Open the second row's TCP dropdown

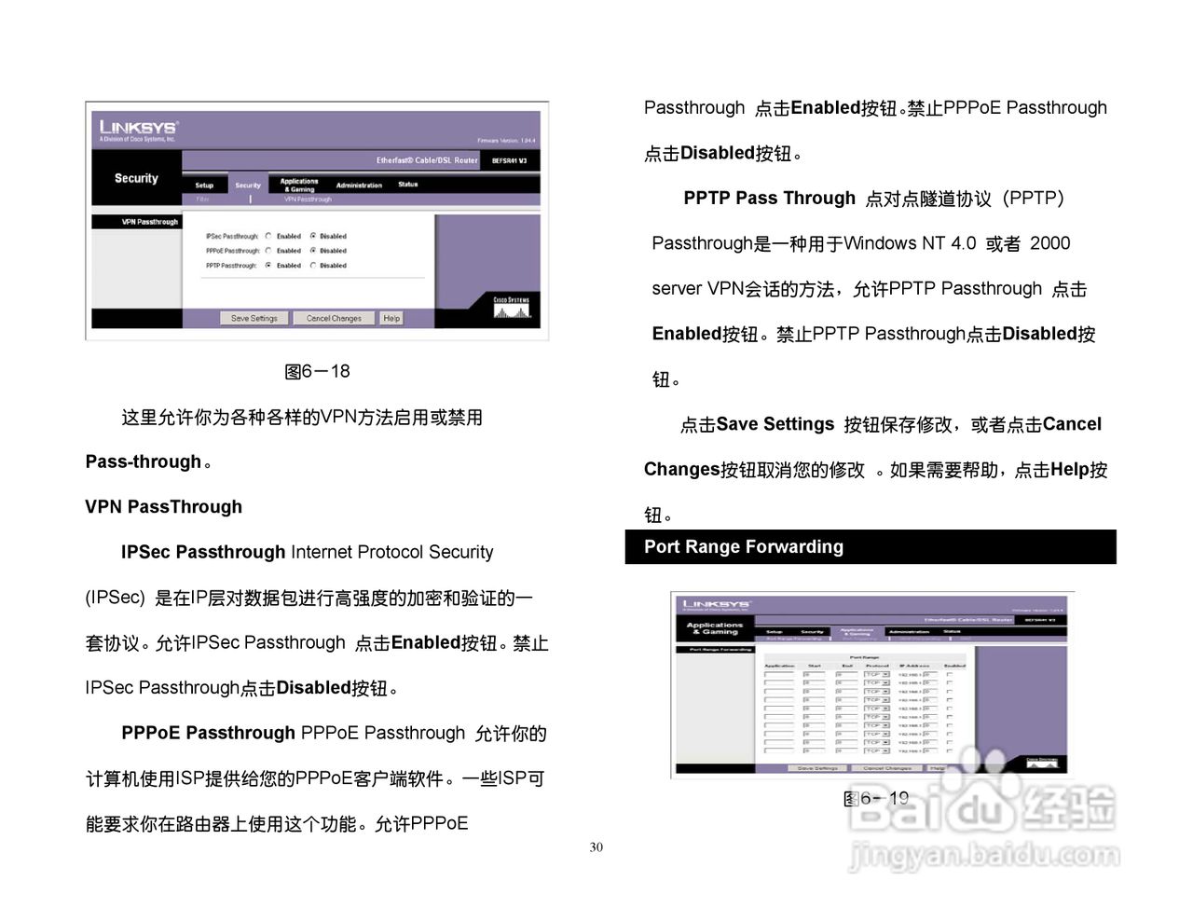[x=877, y=682]
